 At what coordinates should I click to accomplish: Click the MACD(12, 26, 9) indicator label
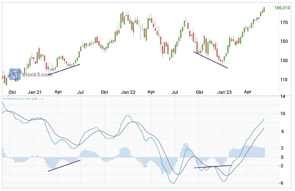15,98
